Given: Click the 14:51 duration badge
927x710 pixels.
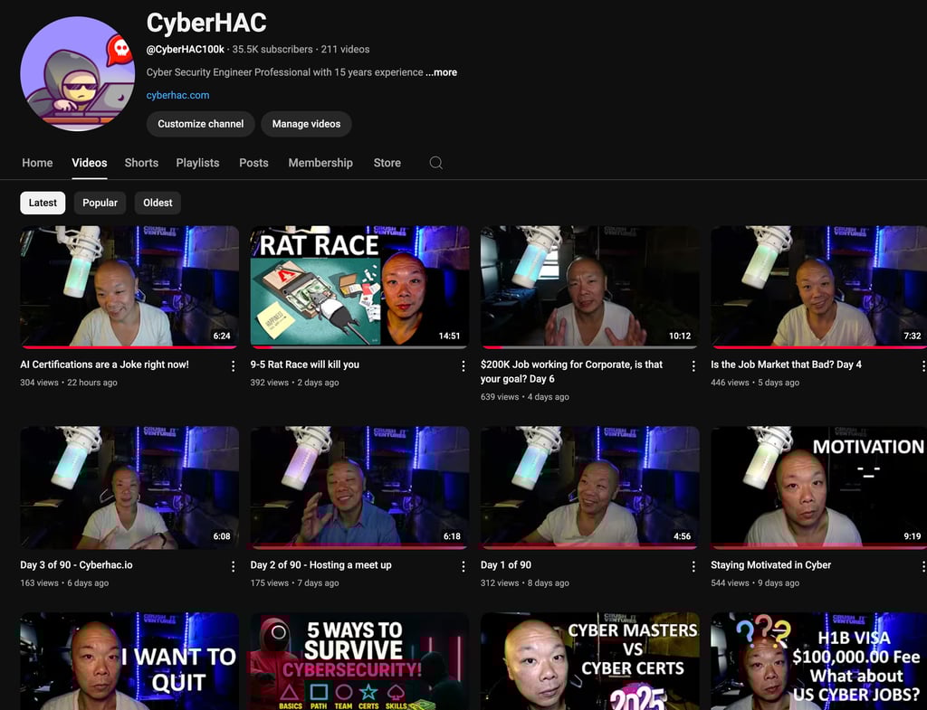Looking at the screenshot, I should pyautogui.click(x=449, y=336).
